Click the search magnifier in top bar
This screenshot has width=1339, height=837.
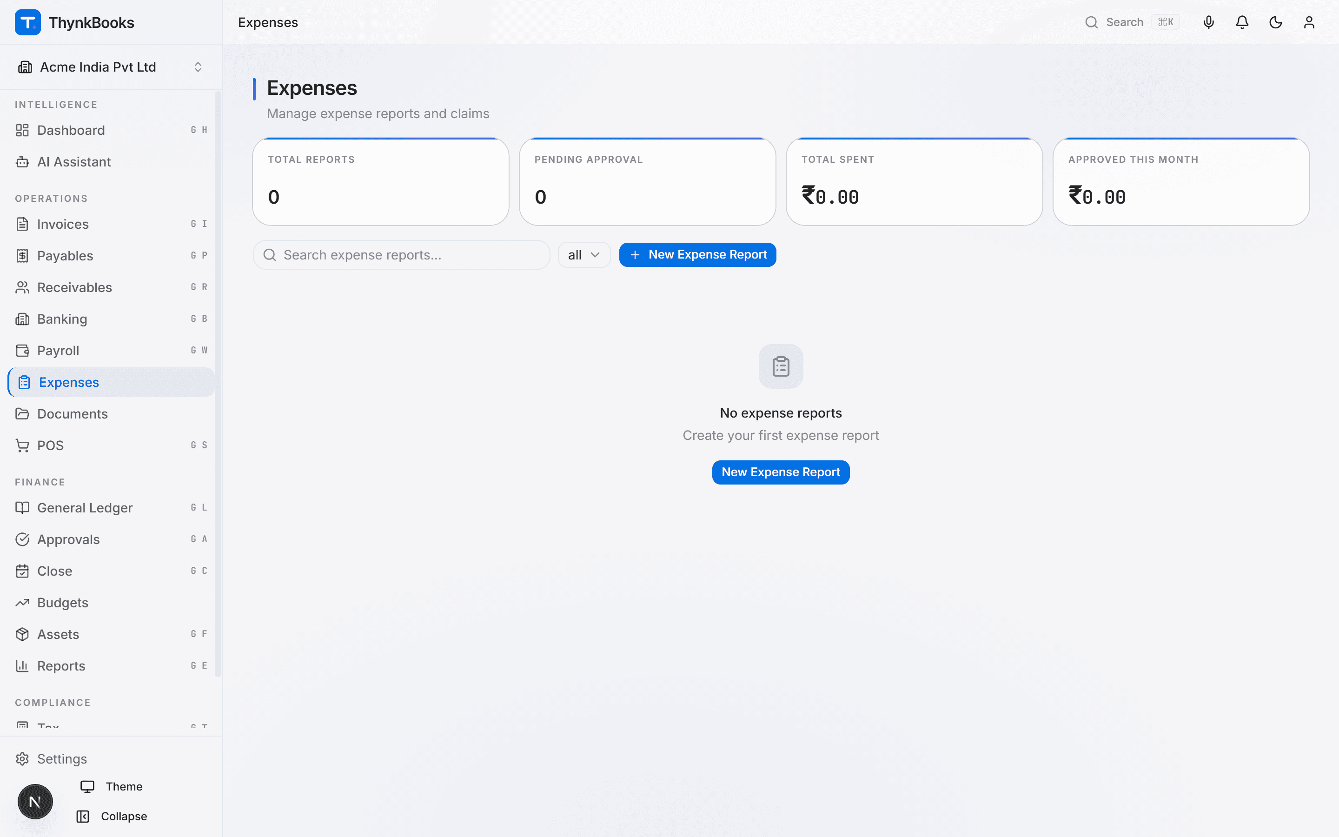click(x=1091, y=22)
